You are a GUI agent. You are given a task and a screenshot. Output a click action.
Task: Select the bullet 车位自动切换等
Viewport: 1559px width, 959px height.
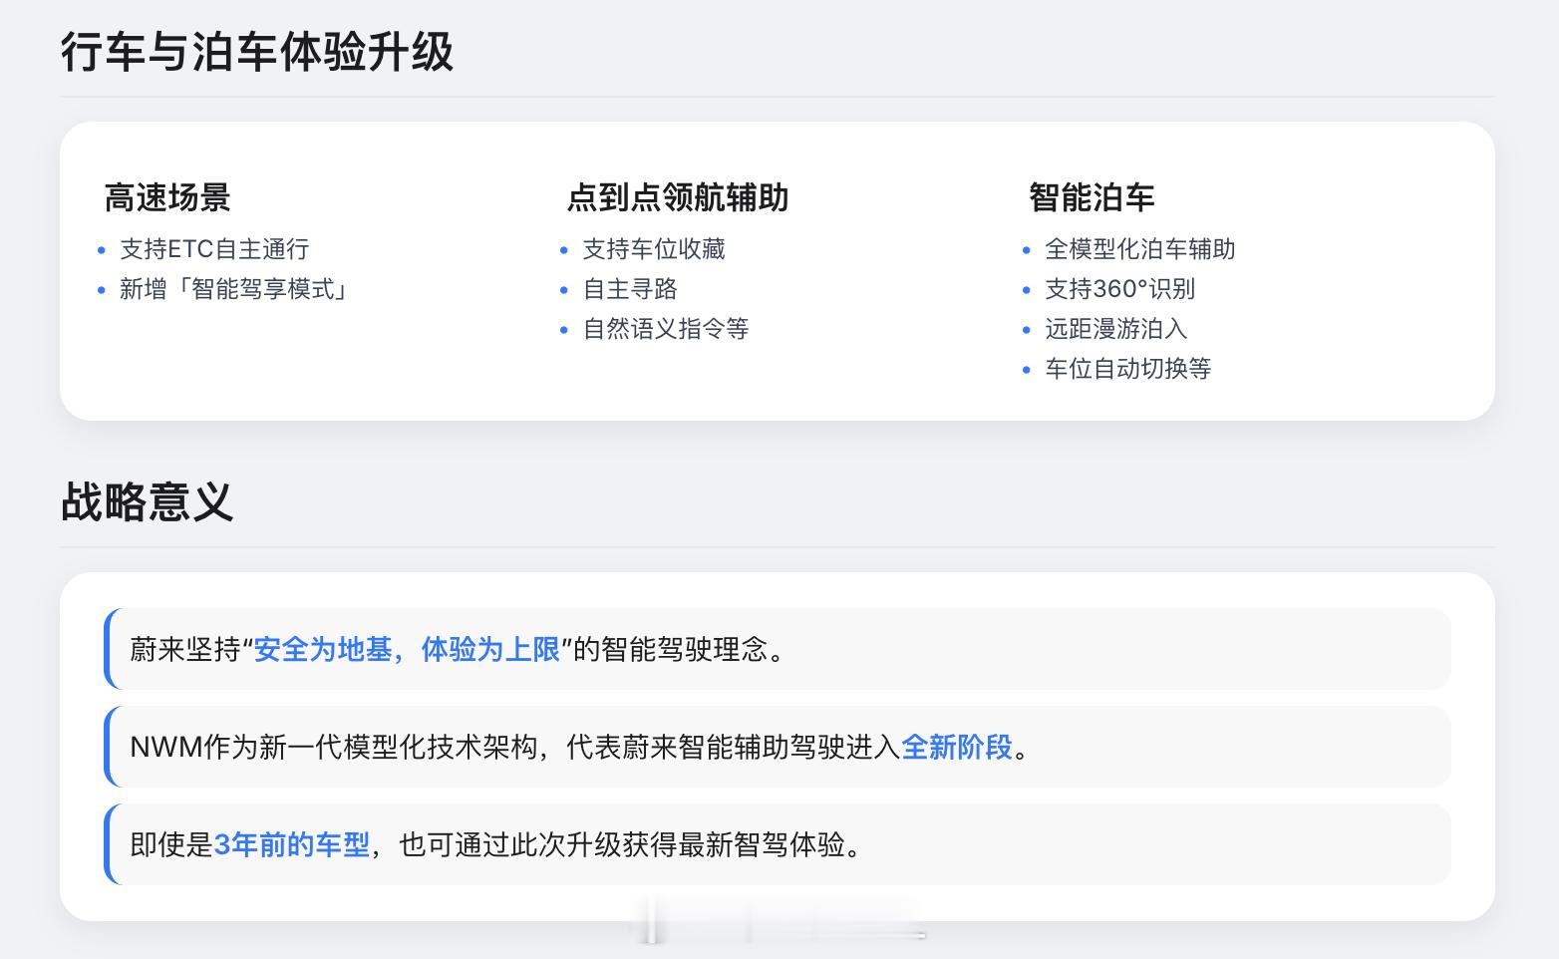click(1128, 369)
